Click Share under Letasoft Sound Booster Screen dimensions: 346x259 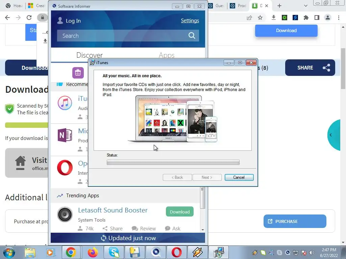(113, 228)
